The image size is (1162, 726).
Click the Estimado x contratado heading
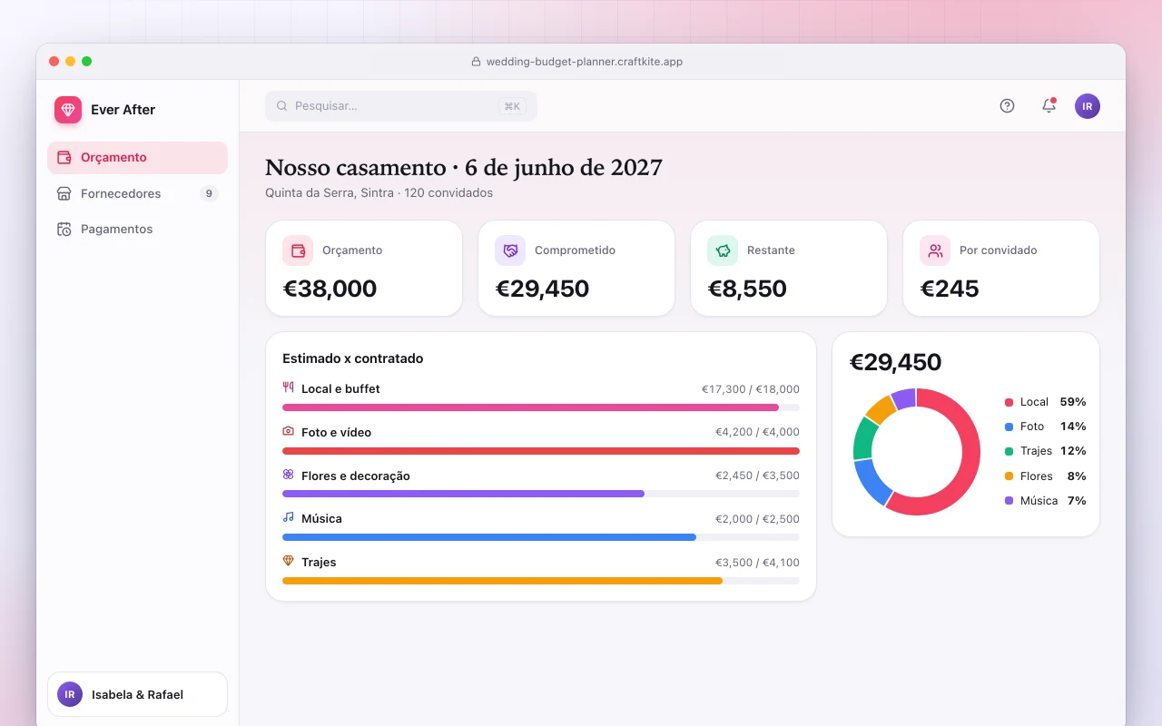point(353,358)
